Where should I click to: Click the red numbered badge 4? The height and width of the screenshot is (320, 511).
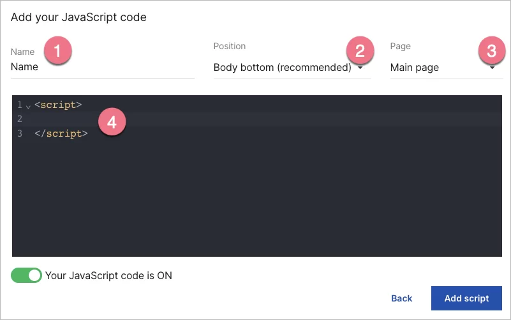tap(112, 121)
